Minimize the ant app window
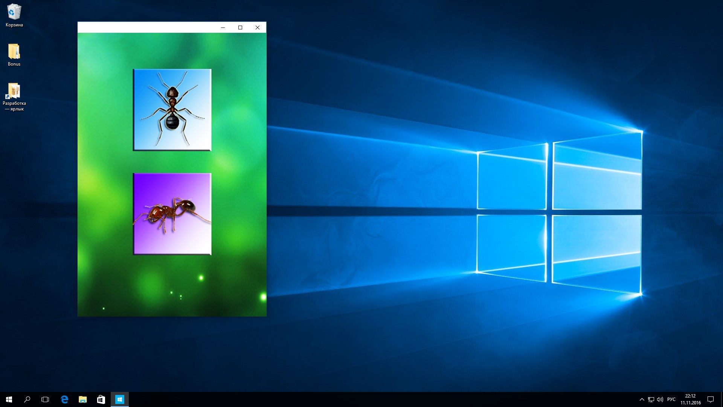 [x=223, y=28]
